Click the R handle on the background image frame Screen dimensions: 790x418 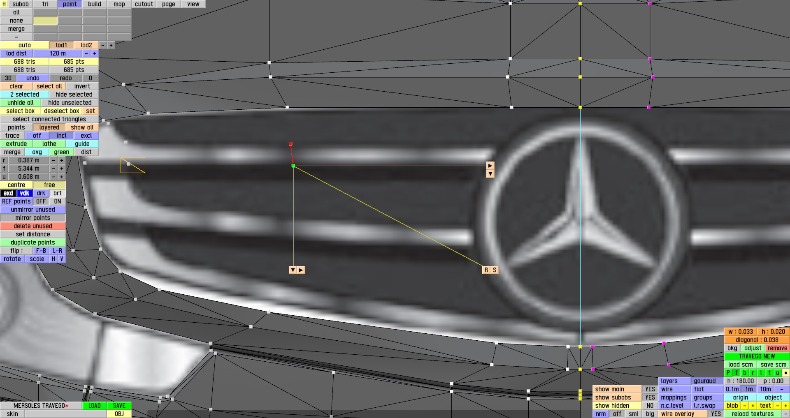pos(486,270)
